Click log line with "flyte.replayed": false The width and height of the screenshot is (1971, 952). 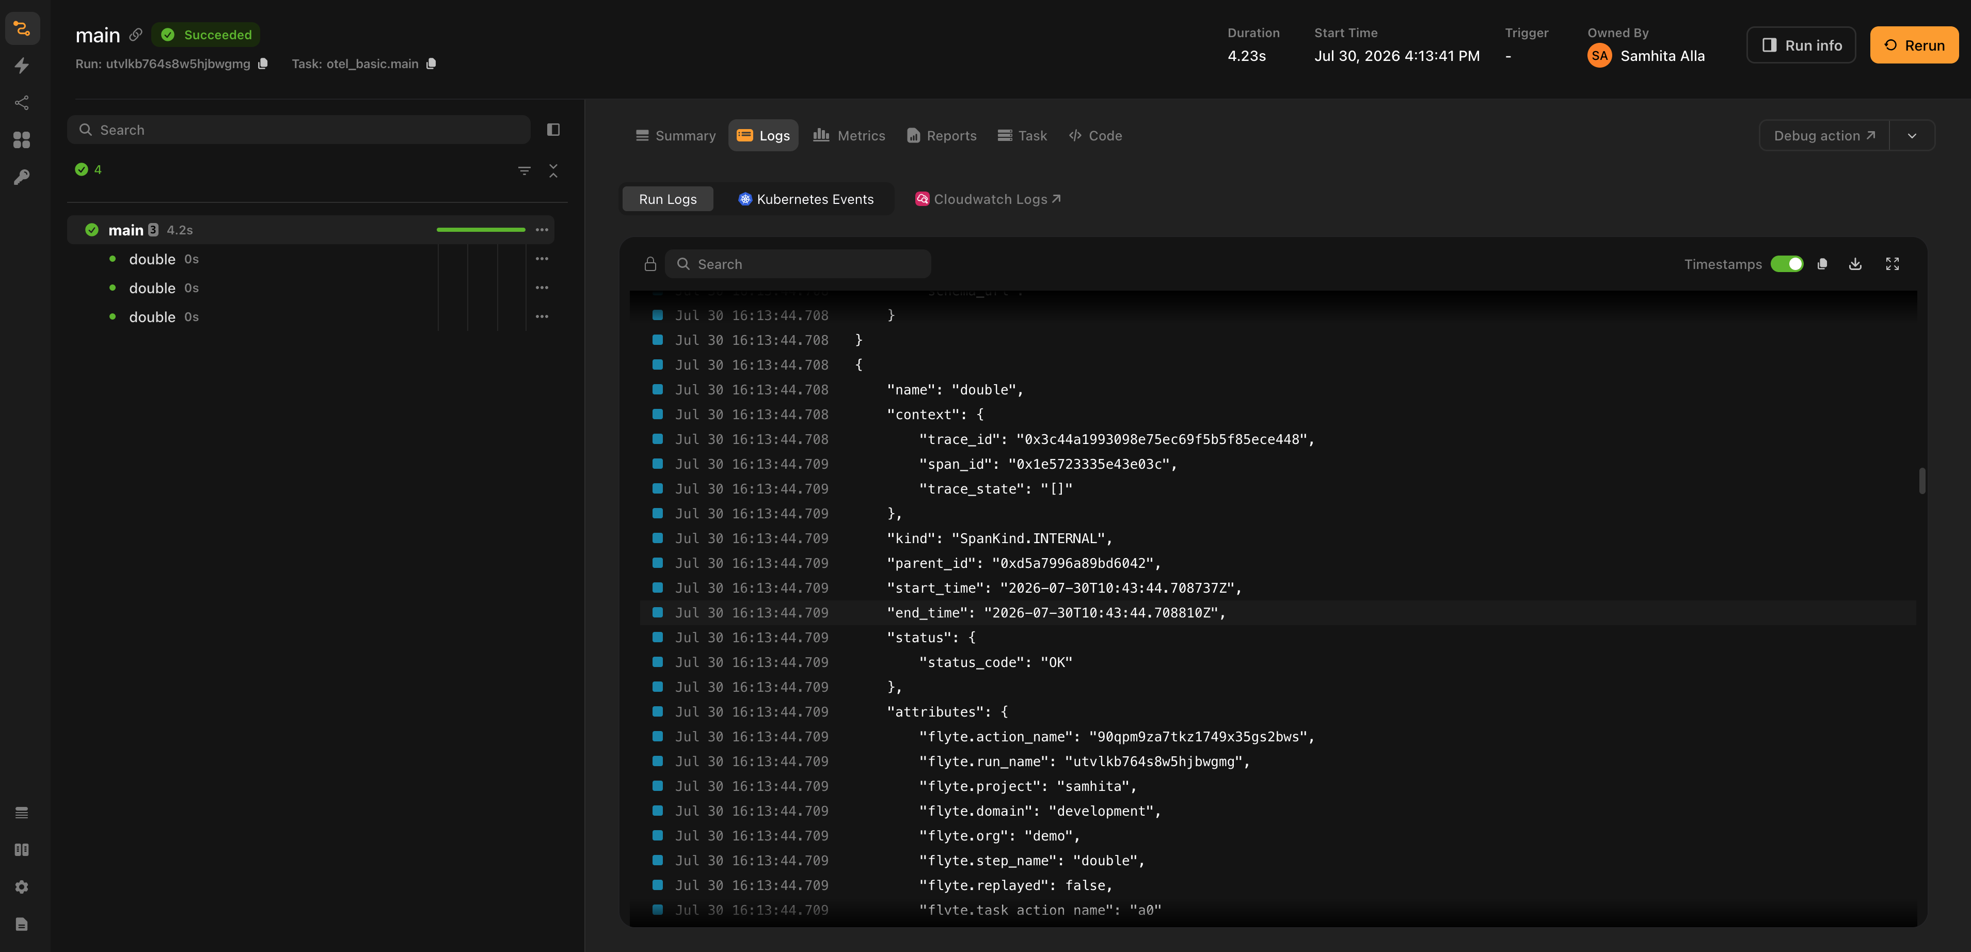point(1278,885)
